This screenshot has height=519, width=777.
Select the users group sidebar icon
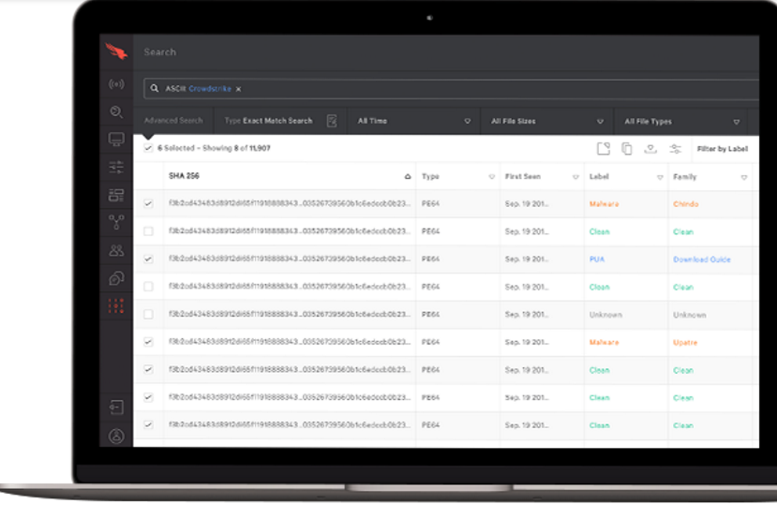pyautogui.click(x=116, y=250)
